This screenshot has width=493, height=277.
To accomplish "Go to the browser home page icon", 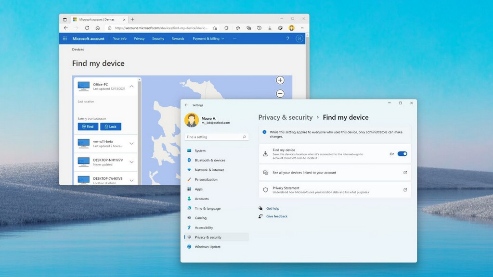I will [x=98, y=28].
